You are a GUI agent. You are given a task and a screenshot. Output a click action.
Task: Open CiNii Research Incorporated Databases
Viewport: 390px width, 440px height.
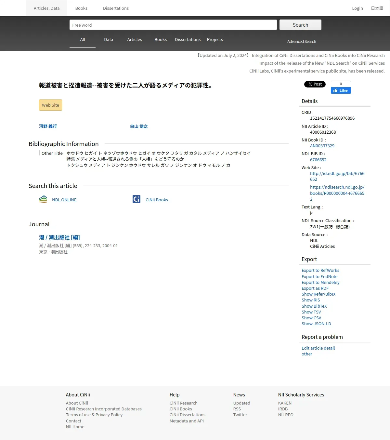point(104,409)
